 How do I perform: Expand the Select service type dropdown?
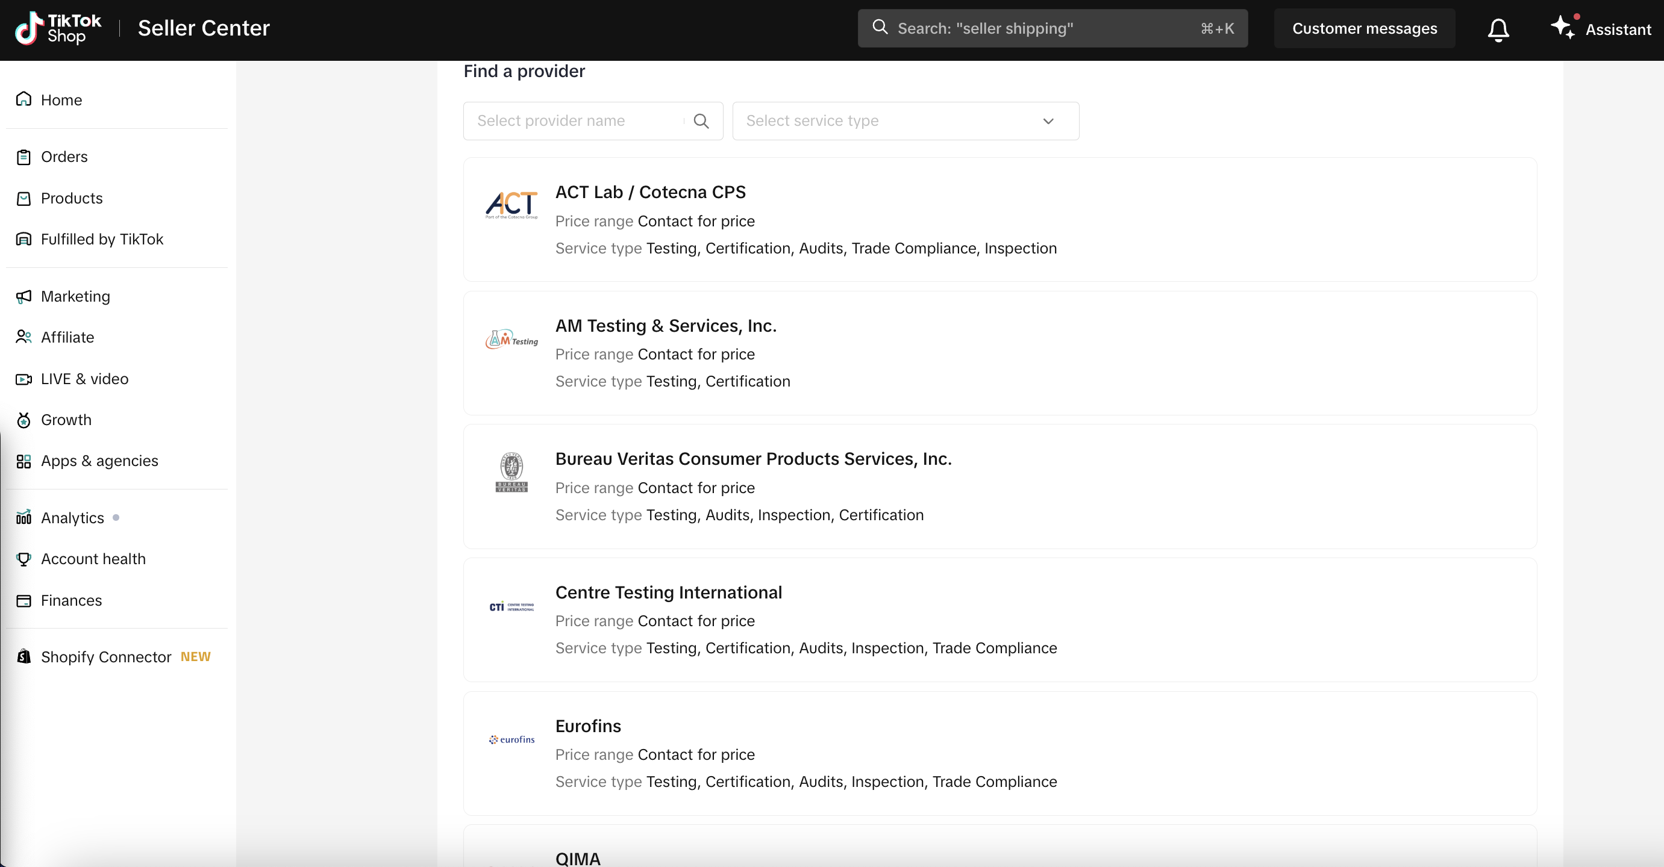pos(904,121)
